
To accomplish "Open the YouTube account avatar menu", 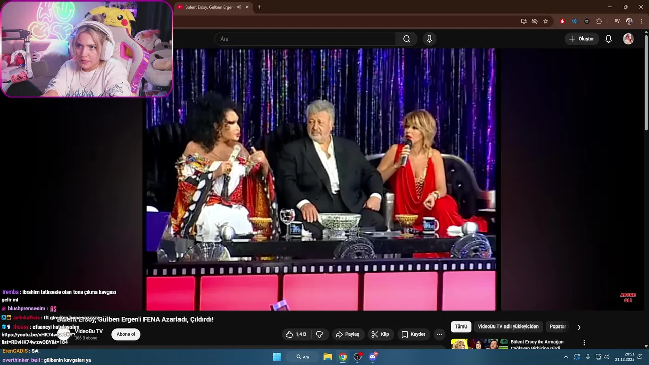I will point(628,39).
